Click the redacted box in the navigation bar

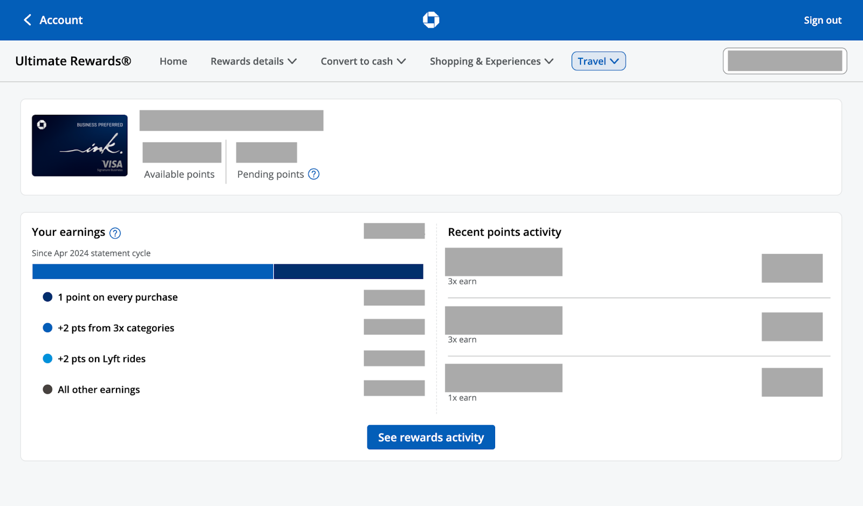785,61
